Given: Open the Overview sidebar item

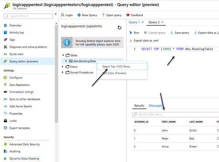Looking at the screenshot, I should point(15,25).
